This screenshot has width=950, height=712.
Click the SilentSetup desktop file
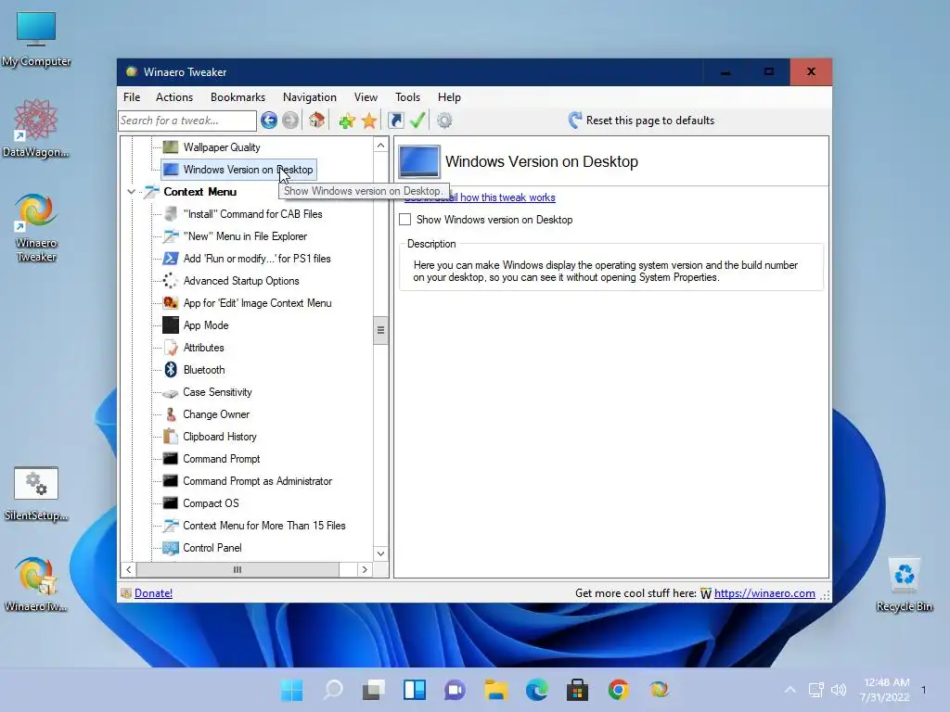point(36,493)
